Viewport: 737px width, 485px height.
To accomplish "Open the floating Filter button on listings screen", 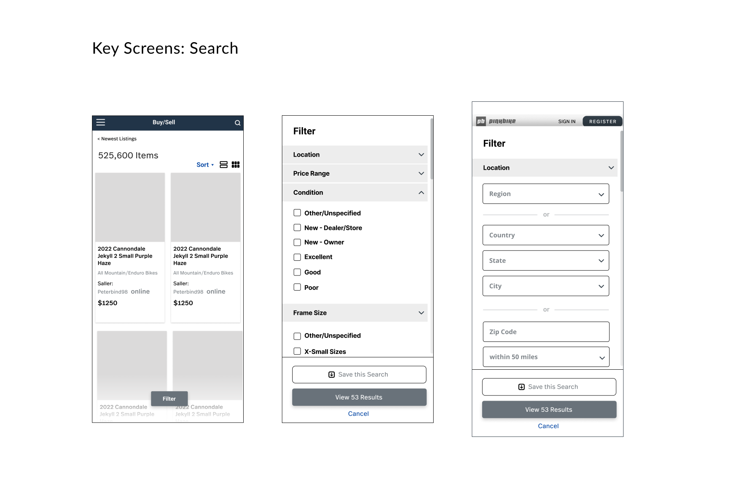I will [169, 399].
